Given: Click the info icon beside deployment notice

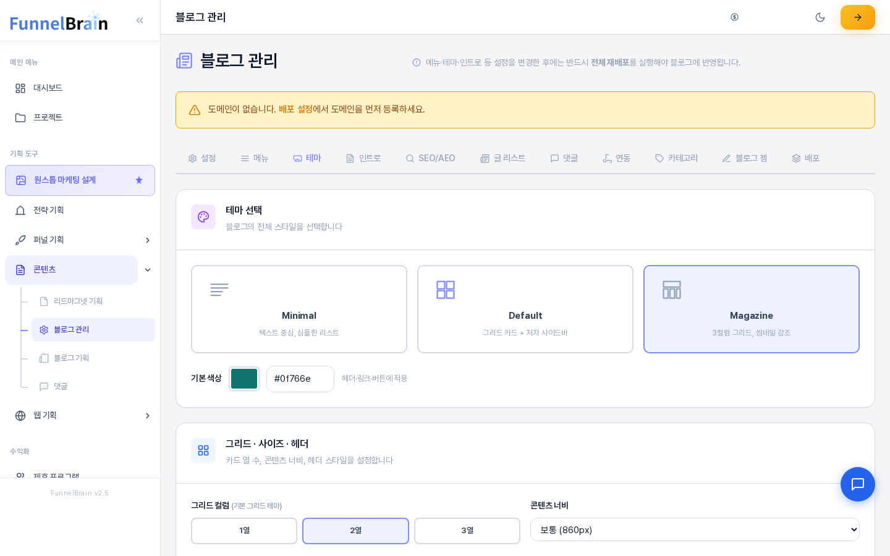Looking at the screenshot, I should click(417, 62).
